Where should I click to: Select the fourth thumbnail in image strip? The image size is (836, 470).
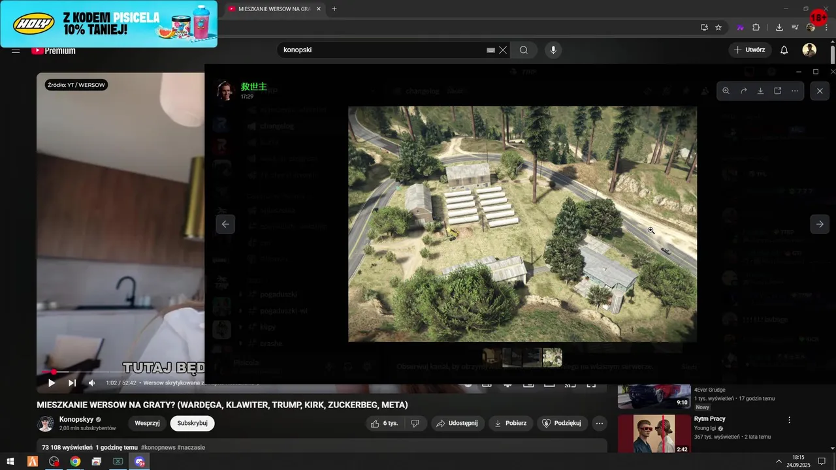tap(552, 357)
